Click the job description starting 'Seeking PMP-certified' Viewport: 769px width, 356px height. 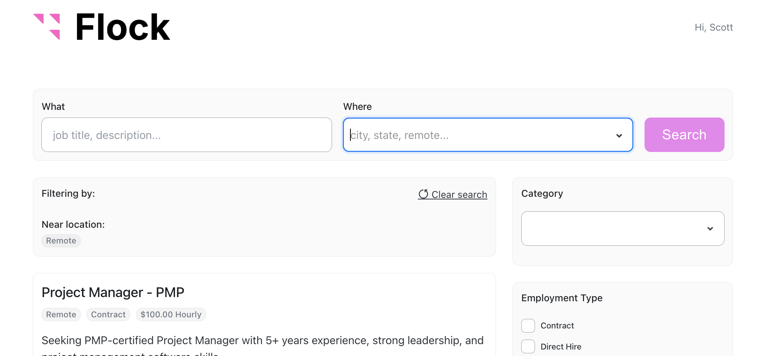262,340
